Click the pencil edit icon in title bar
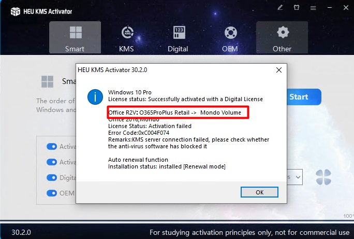 [280, 8]
